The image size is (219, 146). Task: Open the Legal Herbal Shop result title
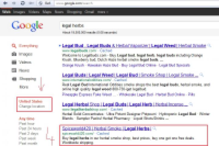point(125,104)
